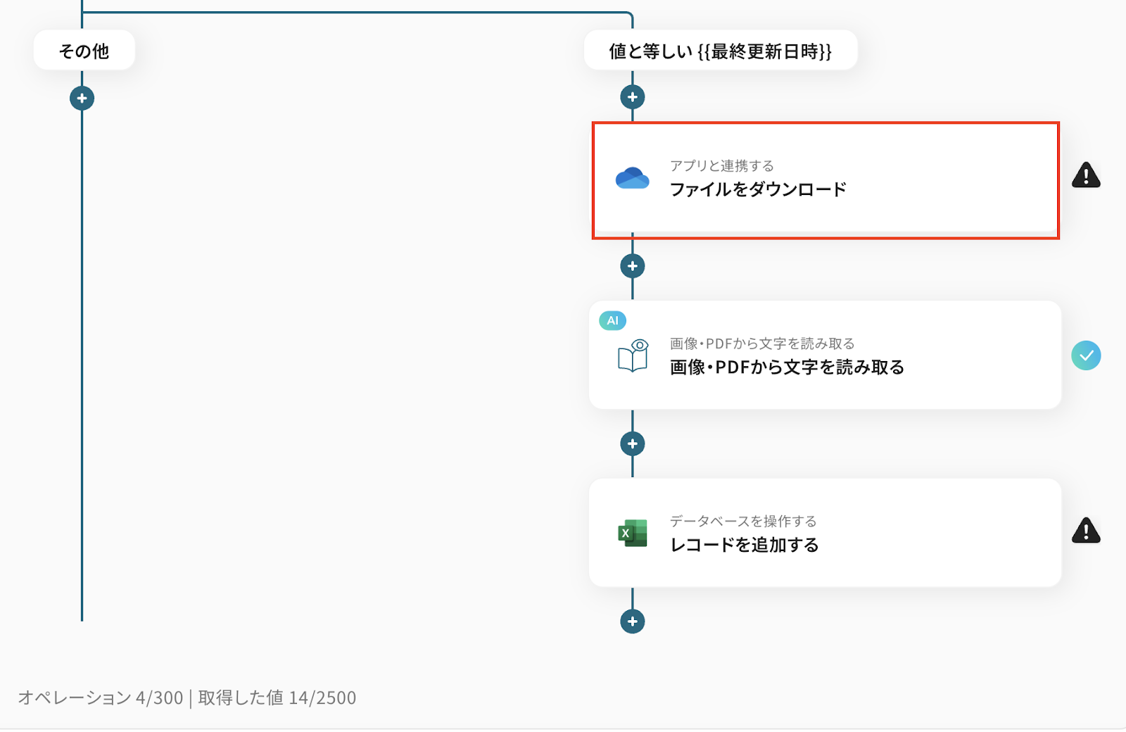Add step directly below 値と等しい branch label

click(633, 97)
